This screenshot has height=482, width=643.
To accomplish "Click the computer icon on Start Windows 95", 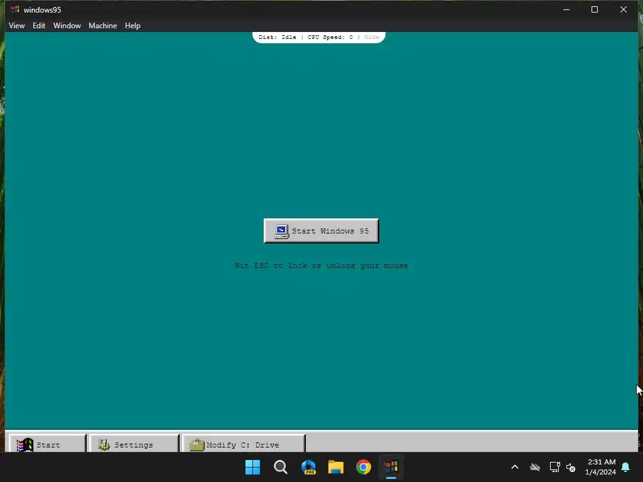I will pos(282,231).
